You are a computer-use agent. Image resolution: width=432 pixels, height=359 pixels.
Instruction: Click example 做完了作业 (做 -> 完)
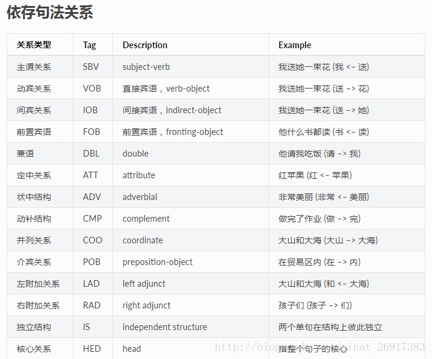coord(319,219)
